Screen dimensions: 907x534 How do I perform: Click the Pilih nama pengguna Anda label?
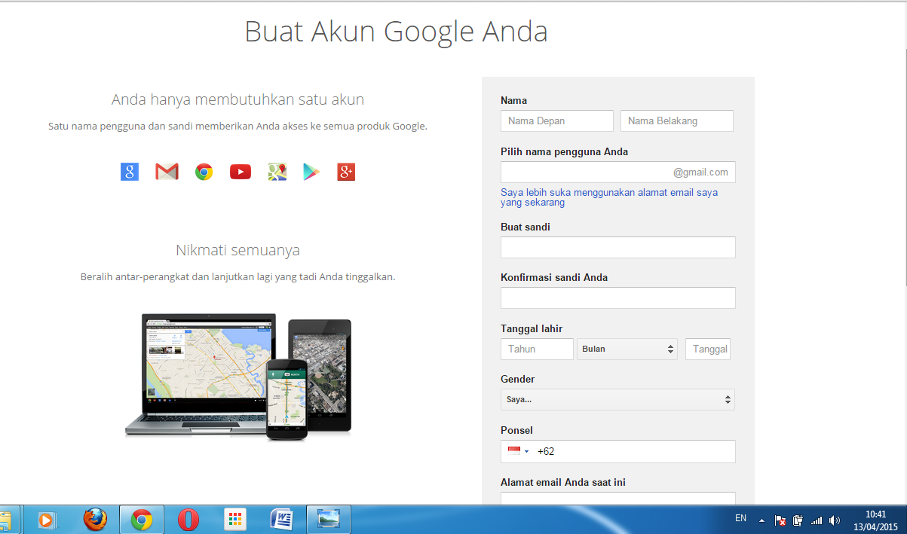564,151
